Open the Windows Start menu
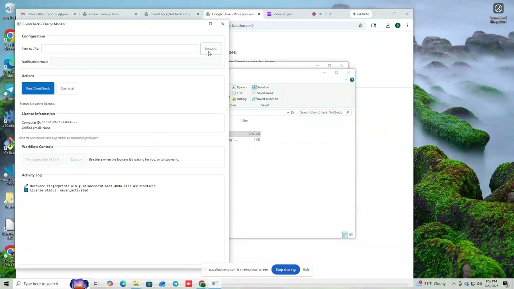The image size is (514, 289). pyautogui.click(x=6, y=284)
